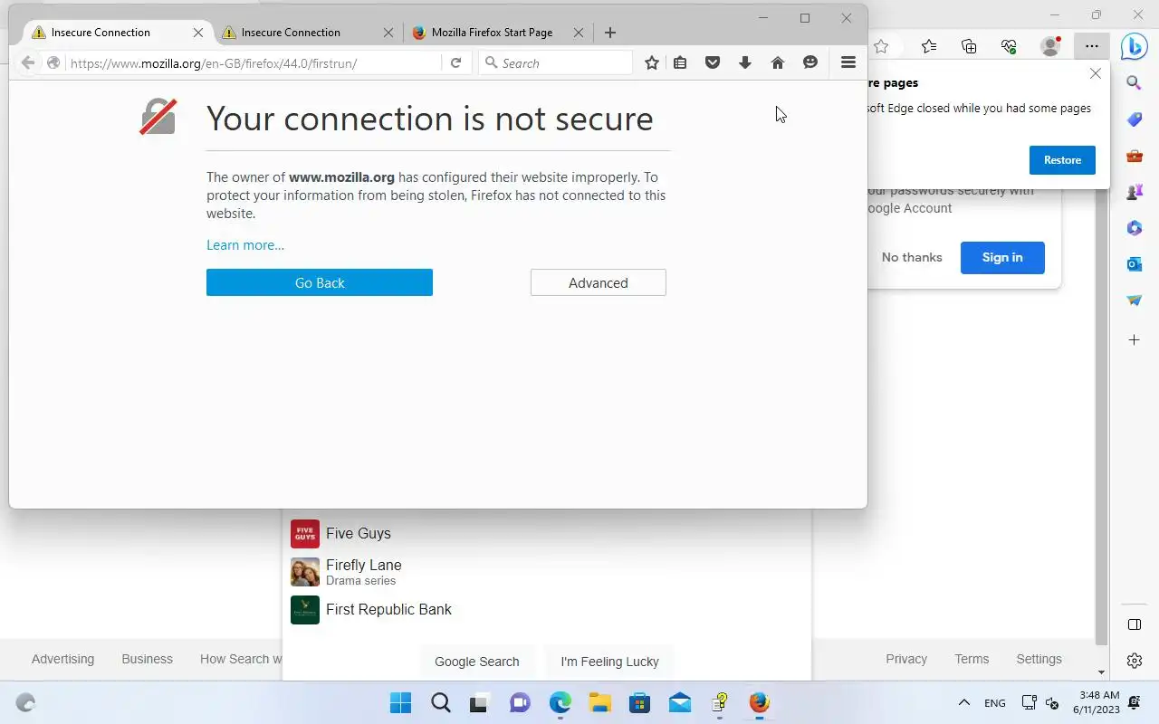Add page to Edge favorites star

[x=881, y=46]
